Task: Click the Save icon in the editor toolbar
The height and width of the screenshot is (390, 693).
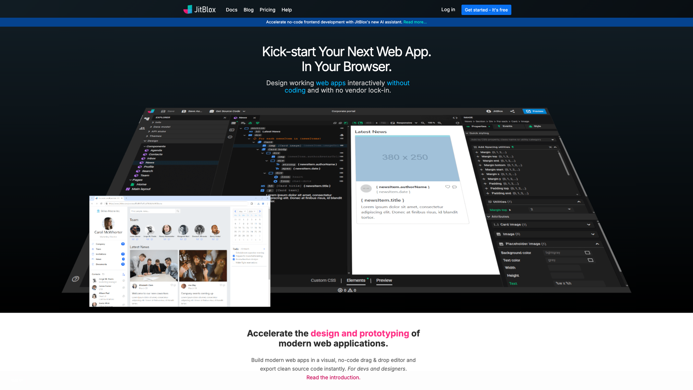Action: tap(162, 111)
